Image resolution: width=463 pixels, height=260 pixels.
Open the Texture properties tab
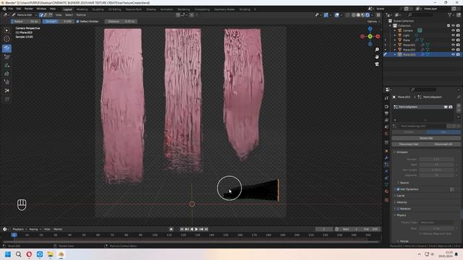[386, 200]
